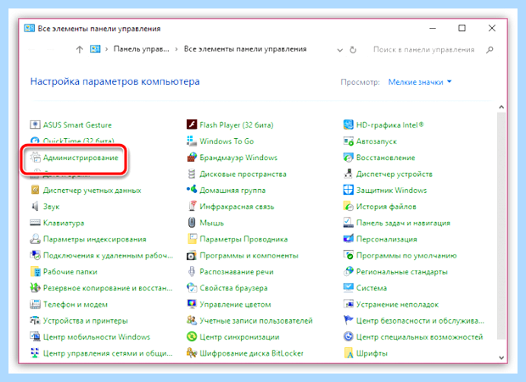Image resolution: width=526 pixels, height=382 pixels.
Task: Click the Диспетчер учетных данных icon
Action: [x=36, y=191]
